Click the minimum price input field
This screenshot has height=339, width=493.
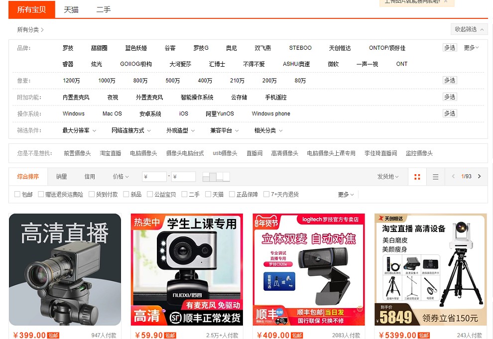pos(154,177)
